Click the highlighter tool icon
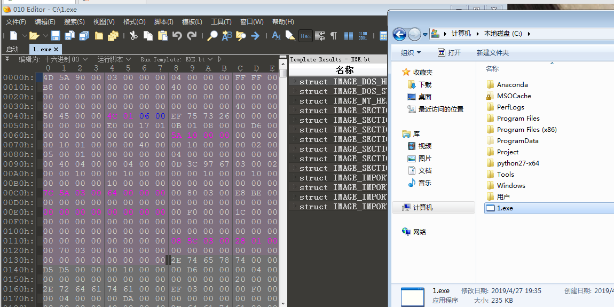614x307 pixels. (290, 36)
